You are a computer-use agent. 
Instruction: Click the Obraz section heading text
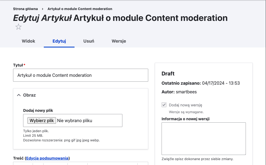[x=29, y=95]
